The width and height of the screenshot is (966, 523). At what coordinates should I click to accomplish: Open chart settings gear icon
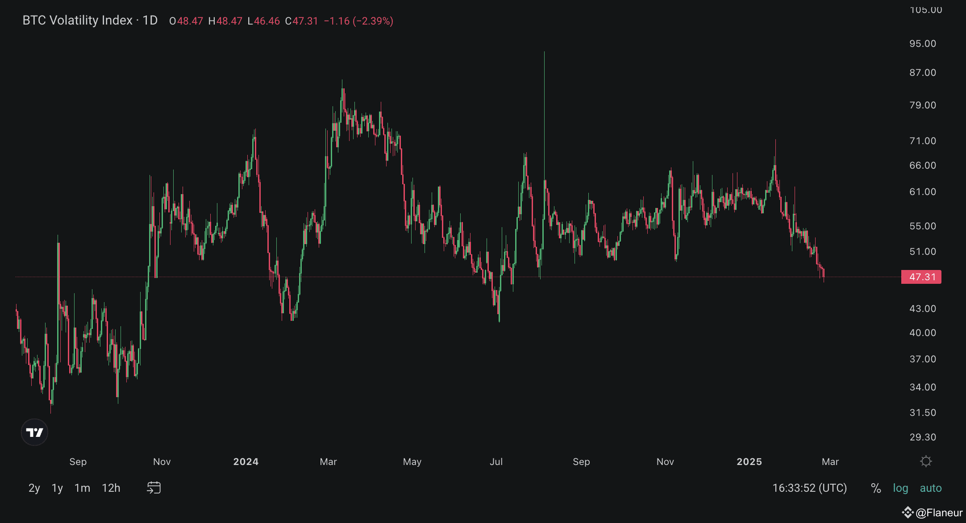point(926,461)
